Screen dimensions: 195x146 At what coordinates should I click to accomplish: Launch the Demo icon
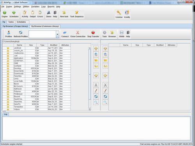(49, 13)
